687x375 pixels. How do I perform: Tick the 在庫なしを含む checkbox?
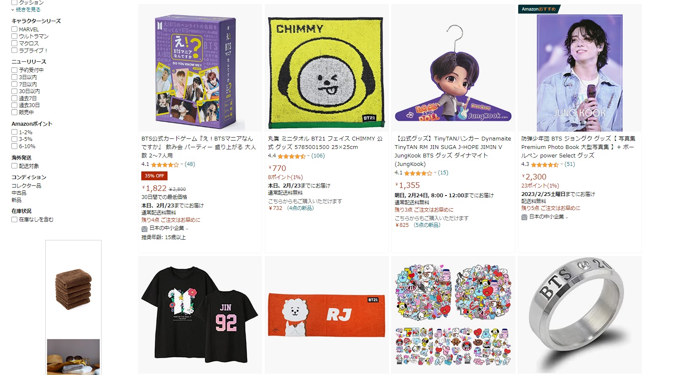(x=14, y=220)
